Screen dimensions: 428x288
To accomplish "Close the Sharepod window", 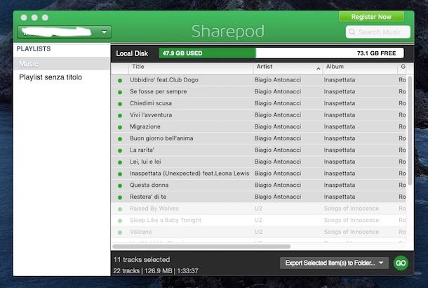I will (24, 18).
